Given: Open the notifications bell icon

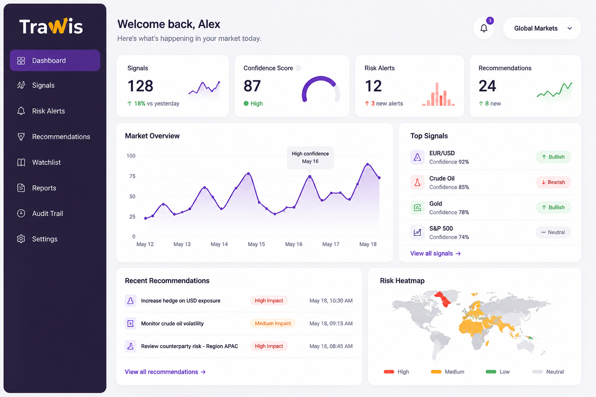Looking at the screenshot, I should tap(483, 28).
